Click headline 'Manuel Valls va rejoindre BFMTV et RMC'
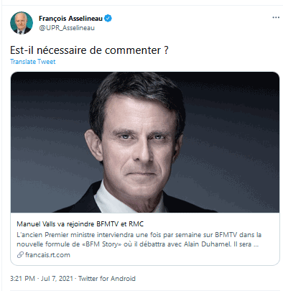 pyautogui.click(x=80, y=224)
